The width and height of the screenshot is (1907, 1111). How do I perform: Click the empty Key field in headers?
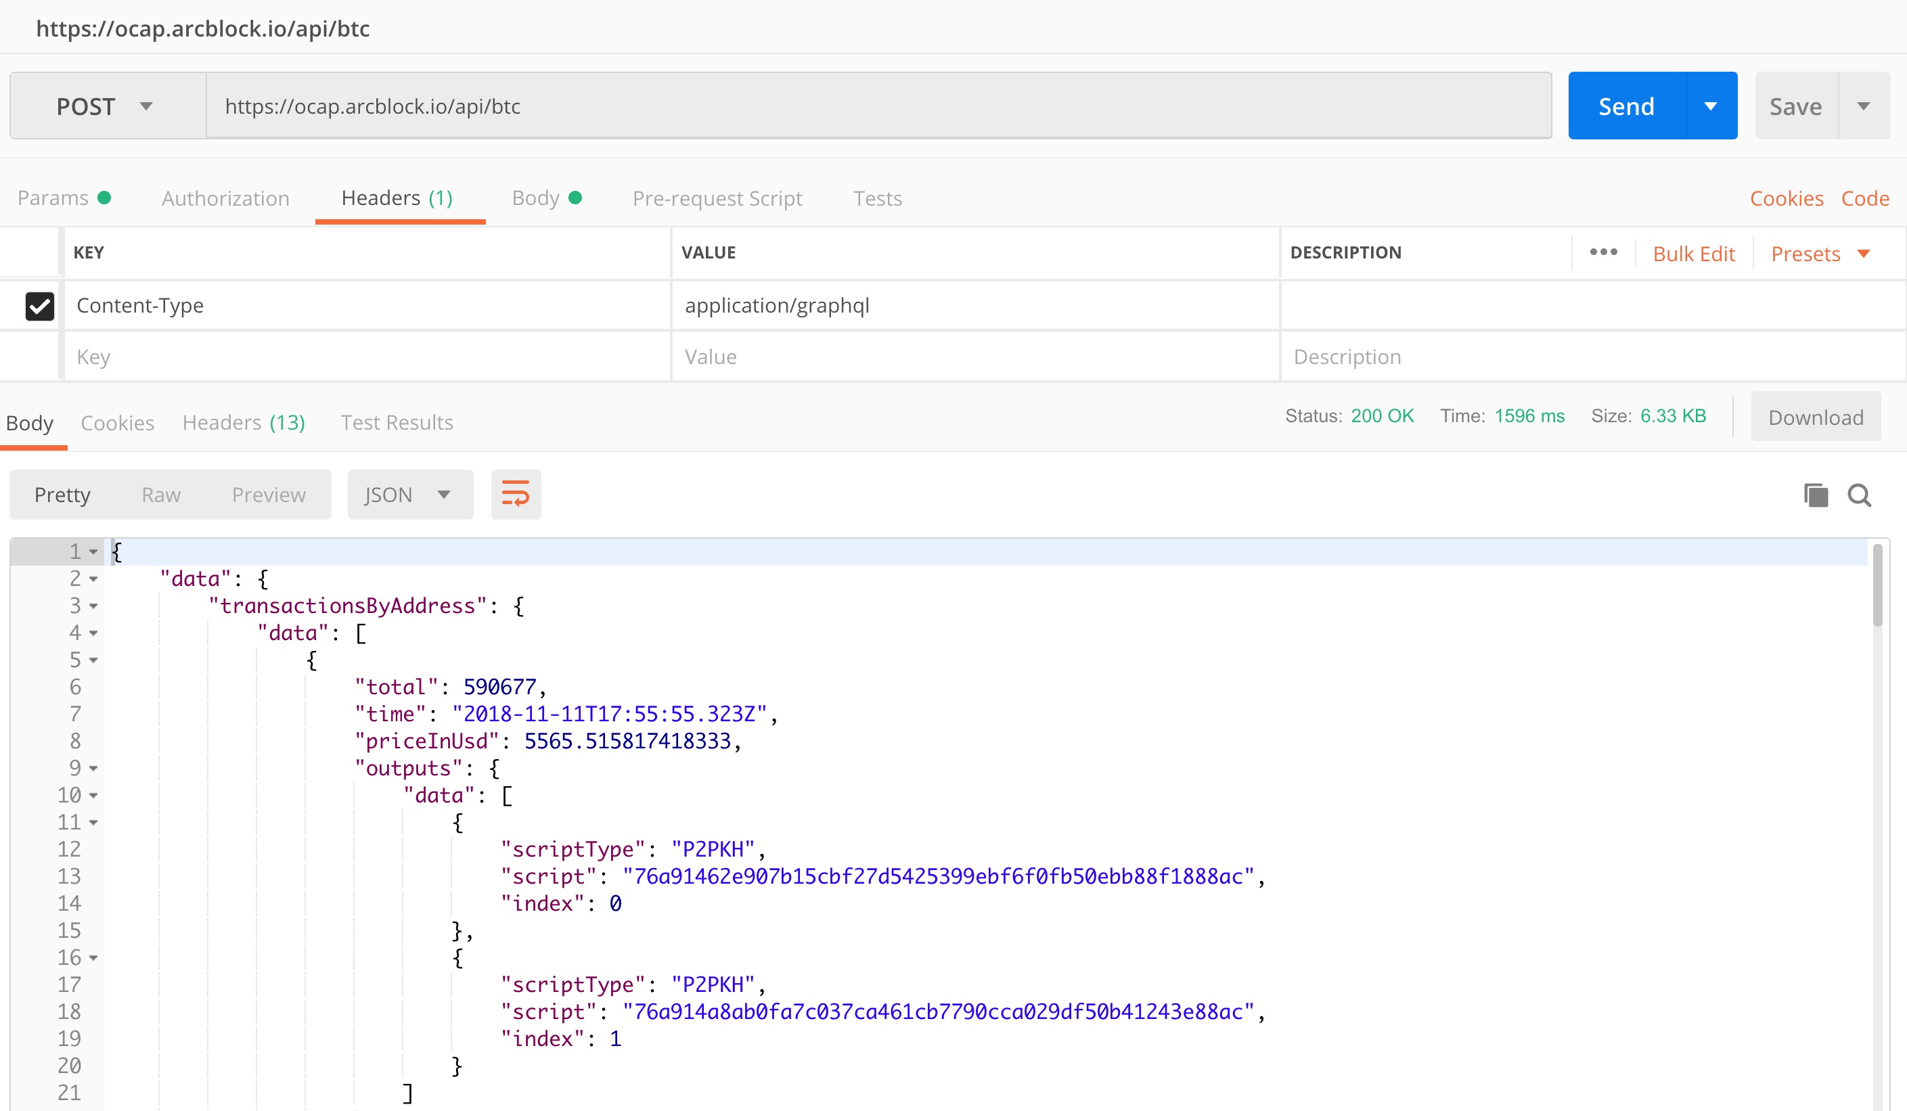(367, 357)
